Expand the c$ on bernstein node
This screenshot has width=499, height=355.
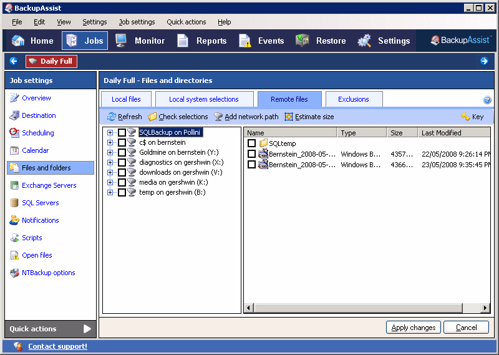click(110, 142)
